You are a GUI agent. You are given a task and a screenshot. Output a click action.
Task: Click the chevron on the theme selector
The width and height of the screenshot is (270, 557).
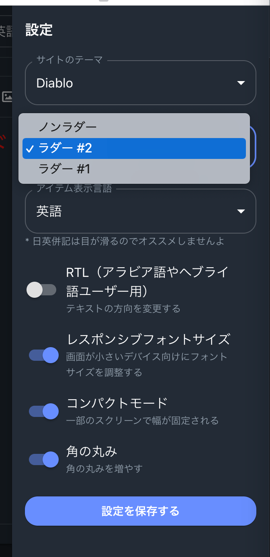240,83
